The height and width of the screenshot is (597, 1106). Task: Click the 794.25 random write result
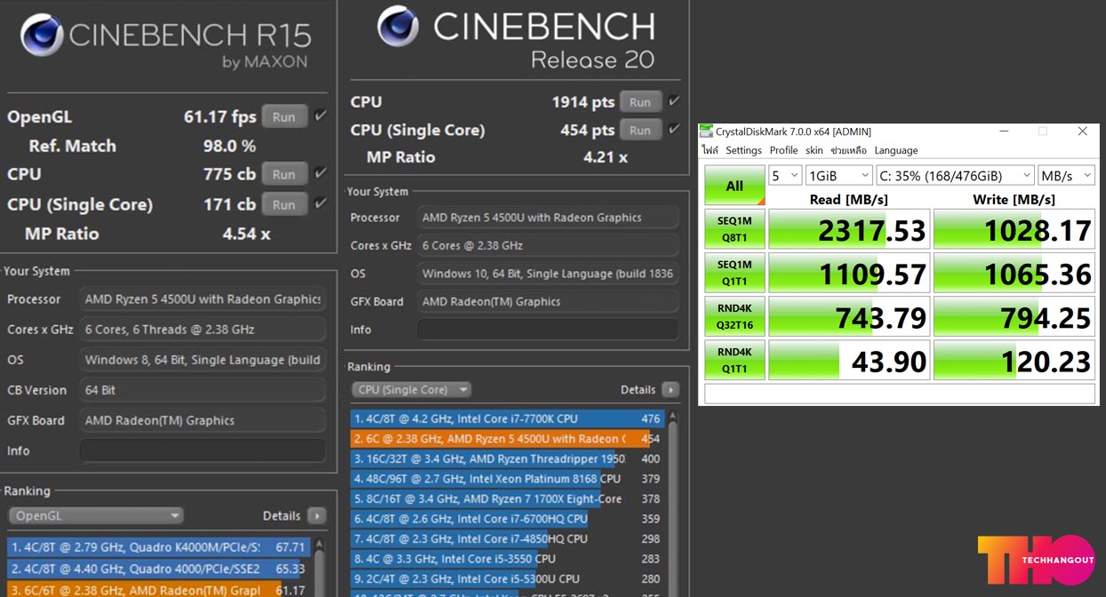pyautogui.click(x=1014, y=316)
